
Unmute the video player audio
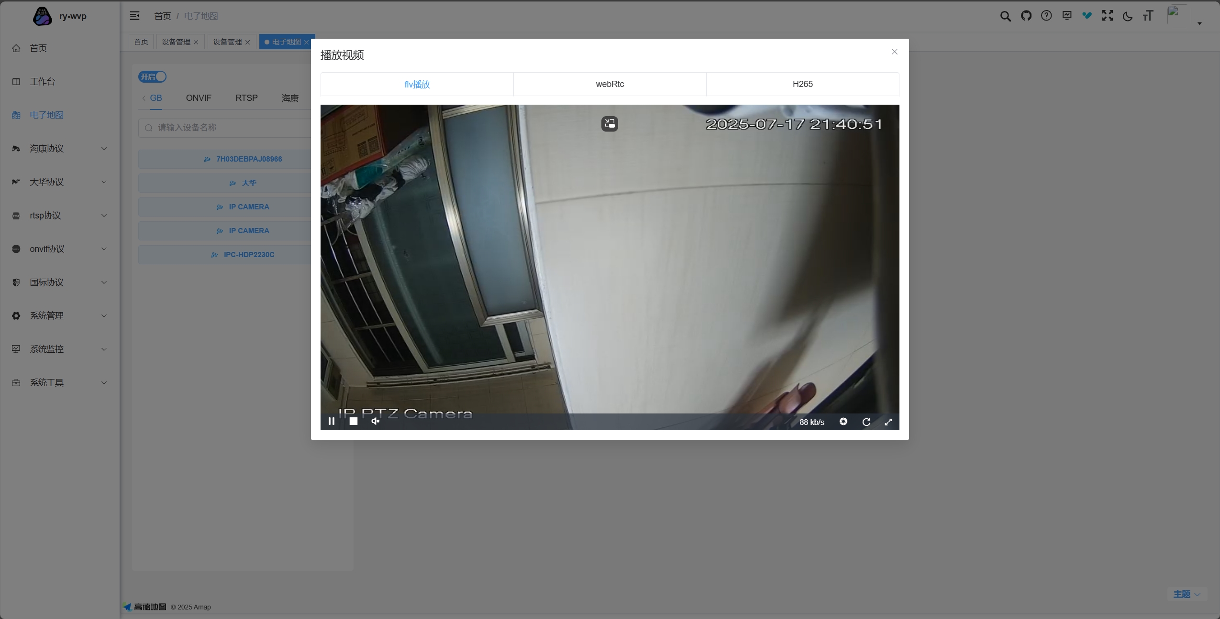(x=376, y=421)
